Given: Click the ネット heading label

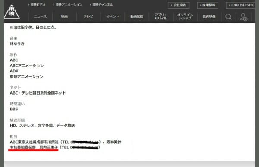Looking at the screenshot, I should tap(16, 87).
